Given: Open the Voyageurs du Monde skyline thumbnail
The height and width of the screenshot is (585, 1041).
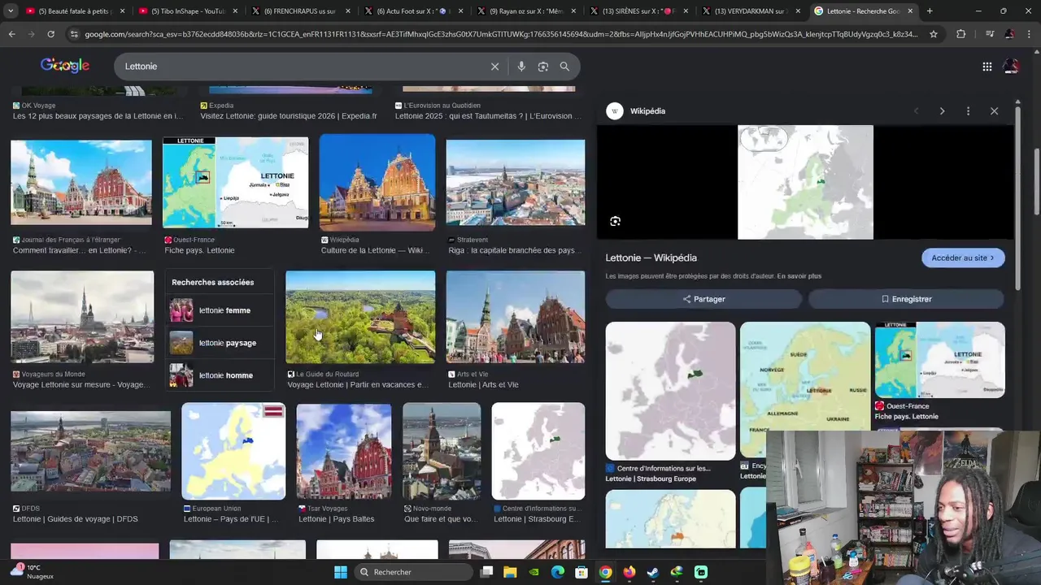Looking at the screenshot, I should point(82,317).
